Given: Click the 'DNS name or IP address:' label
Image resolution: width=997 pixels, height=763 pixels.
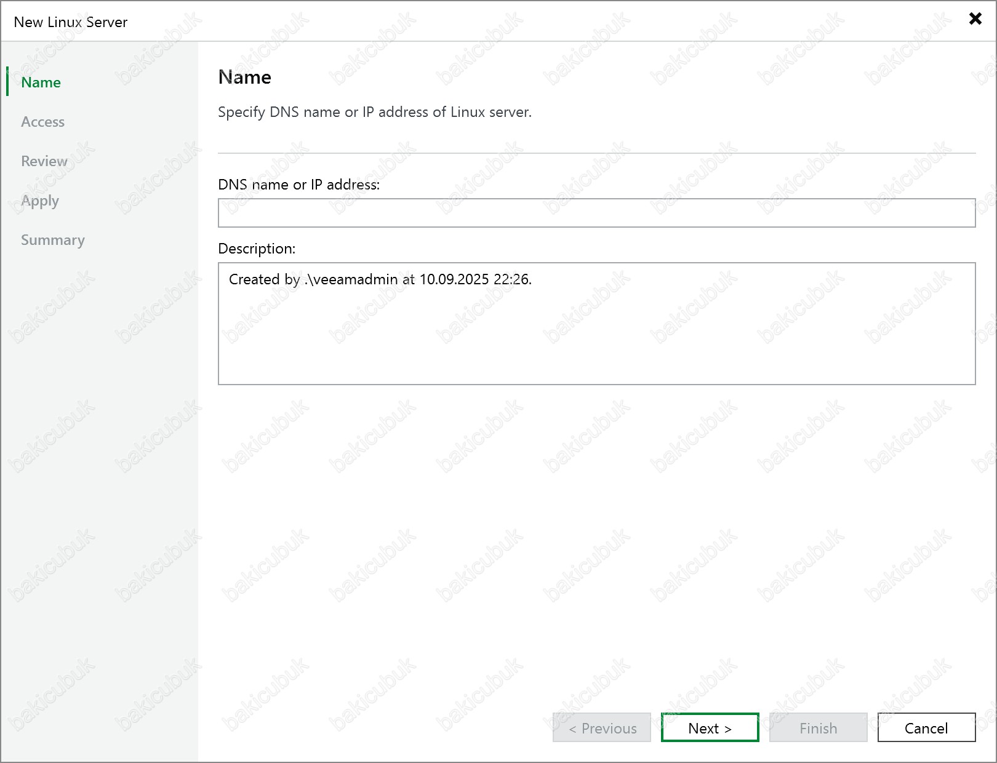Looking at the screenshot, I should (298, 185).
